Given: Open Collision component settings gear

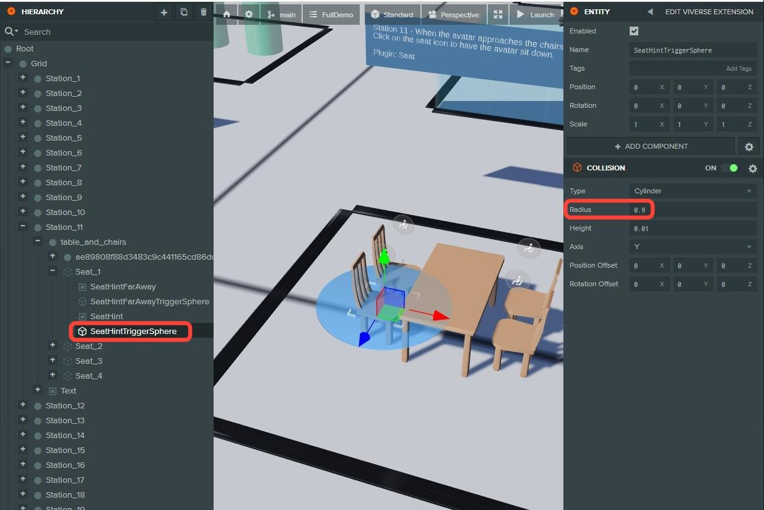Looking at the screenshot, I should click(x=752, y=168).
